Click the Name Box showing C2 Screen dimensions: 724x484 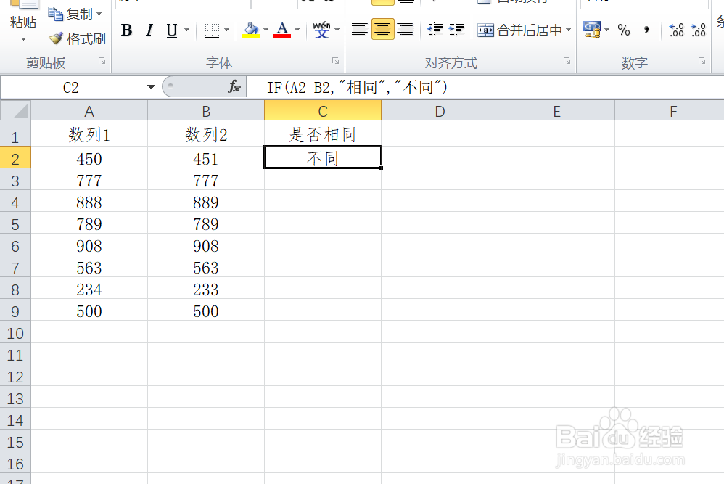click(x=72, y=87)
